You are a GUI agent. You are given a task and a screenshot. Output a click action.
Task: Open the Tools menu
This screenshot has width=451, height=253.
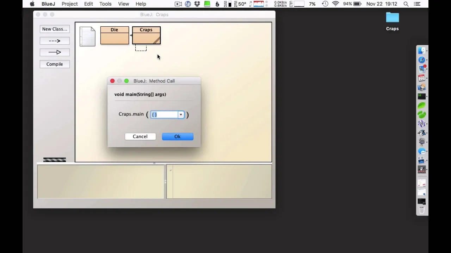(105, 4)
